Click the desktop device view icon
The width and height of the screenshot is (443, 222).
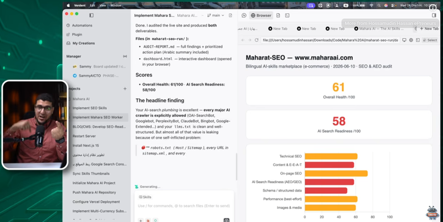coord(404,40)
